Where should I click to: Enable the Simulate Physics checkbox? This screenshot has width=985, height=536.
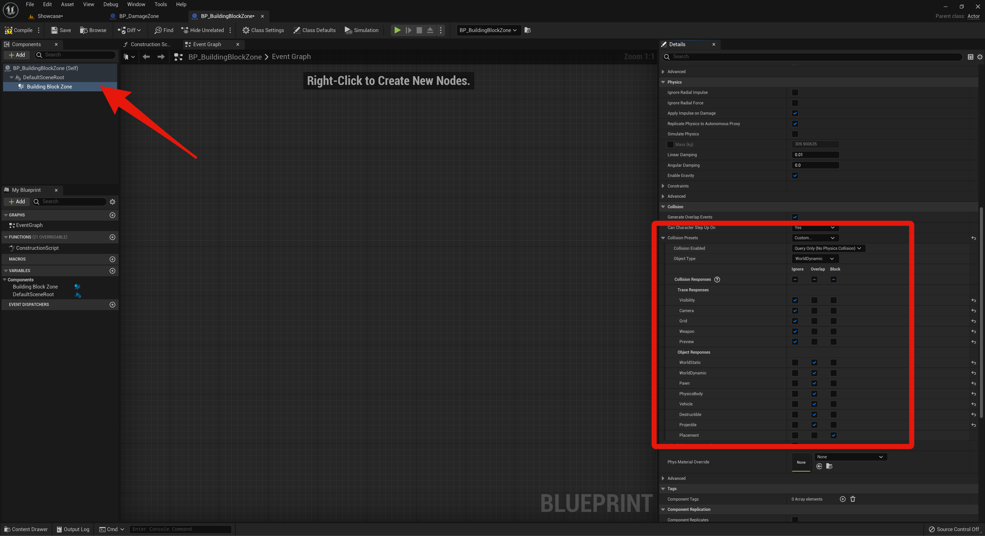tap(795, 134)
